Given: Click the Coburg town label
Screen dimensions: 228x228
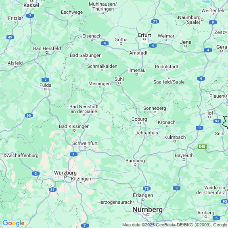Looking at the screenshot, I should 139,119.
